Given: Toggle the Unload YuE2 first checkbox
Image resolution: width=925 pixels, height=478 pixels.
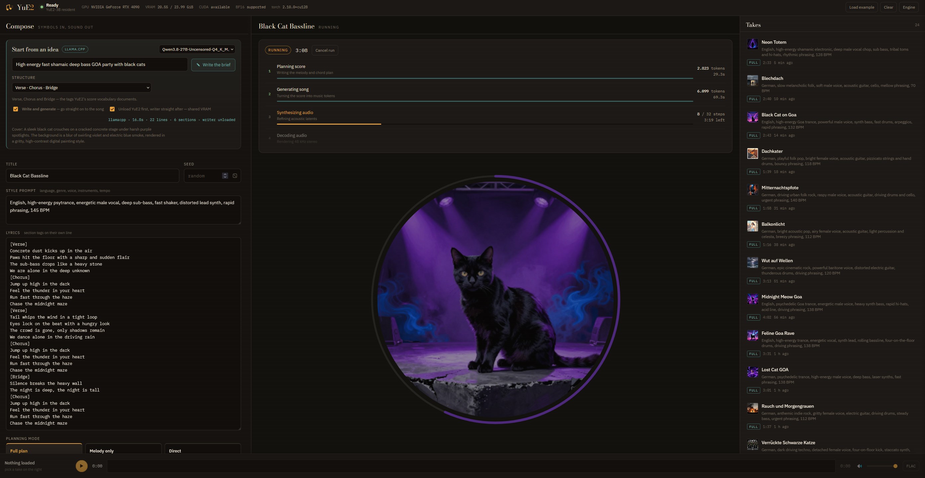Looking at the screenshot, I should coord(112,109).
